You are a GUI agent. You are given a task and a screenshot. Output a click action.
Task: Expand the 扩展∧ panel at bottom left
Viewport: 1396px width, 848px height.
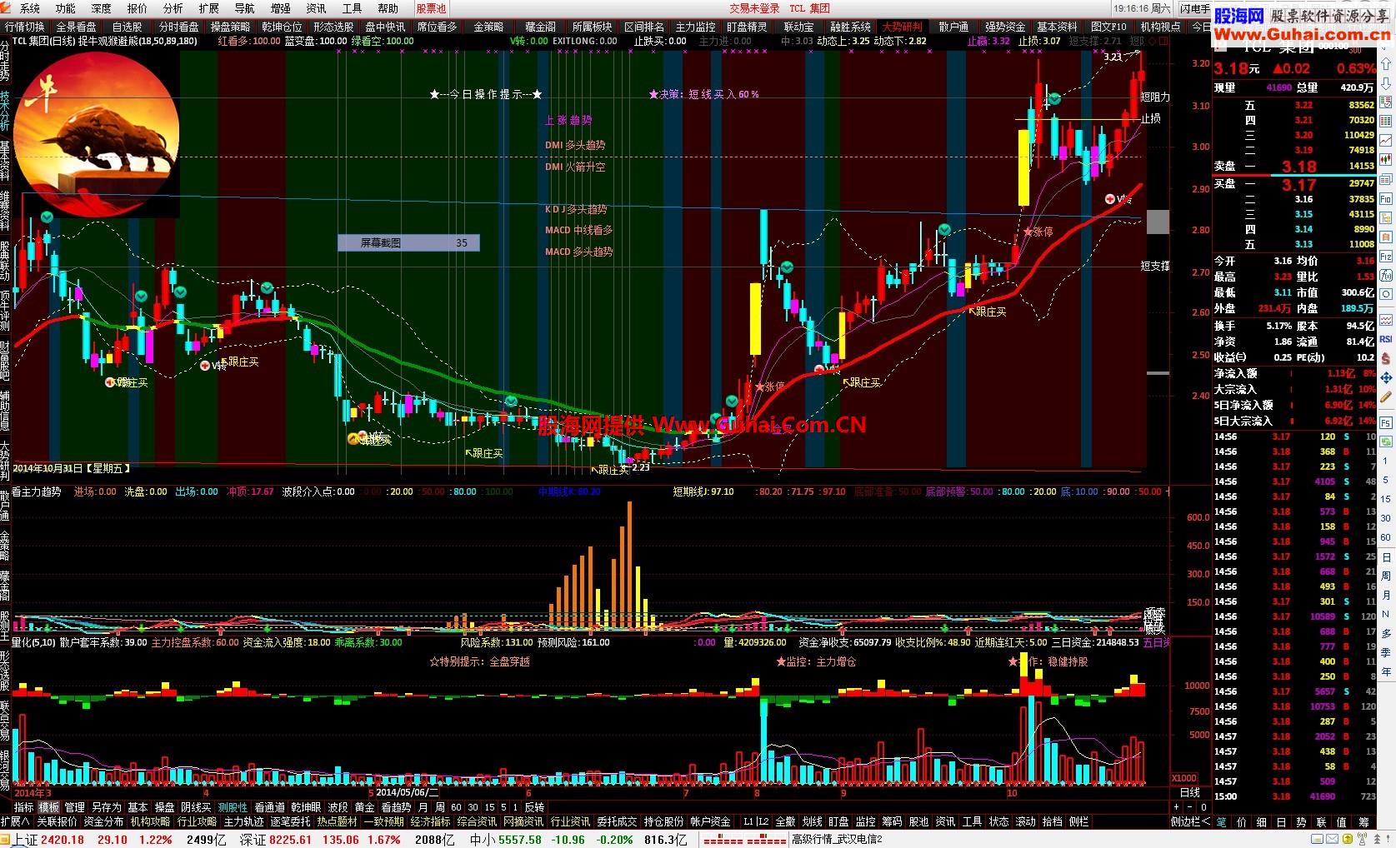click(15, 821)
